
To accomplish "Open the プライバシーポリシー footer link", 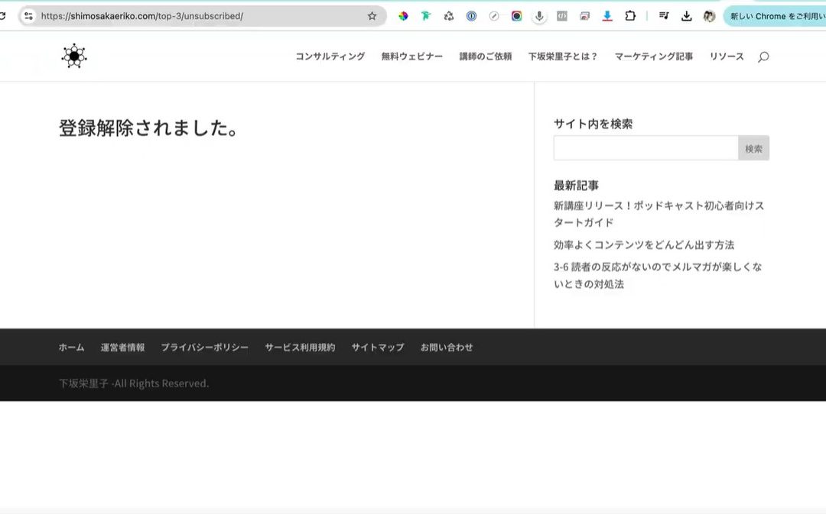I will tap(204, 347).
